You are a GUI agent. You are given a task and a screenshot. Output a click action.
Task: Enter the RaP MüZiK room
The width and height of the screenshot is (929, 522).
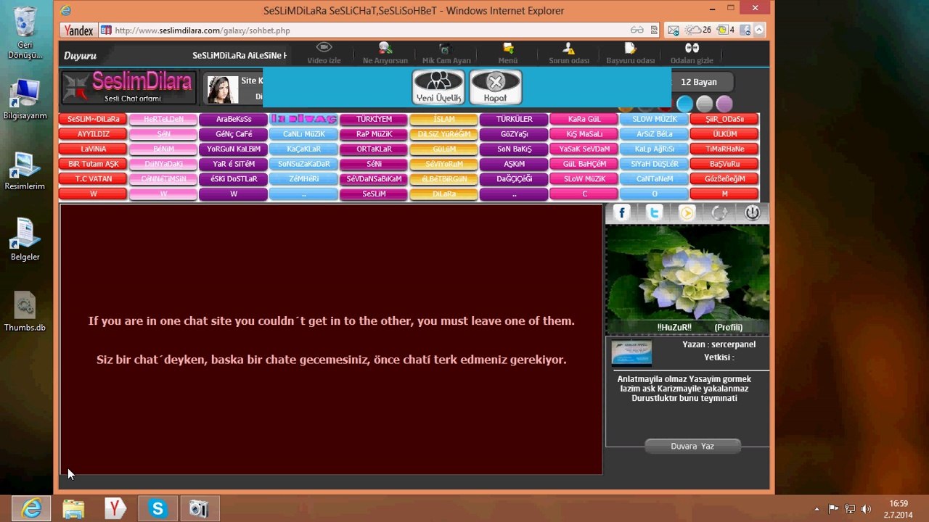374,134
